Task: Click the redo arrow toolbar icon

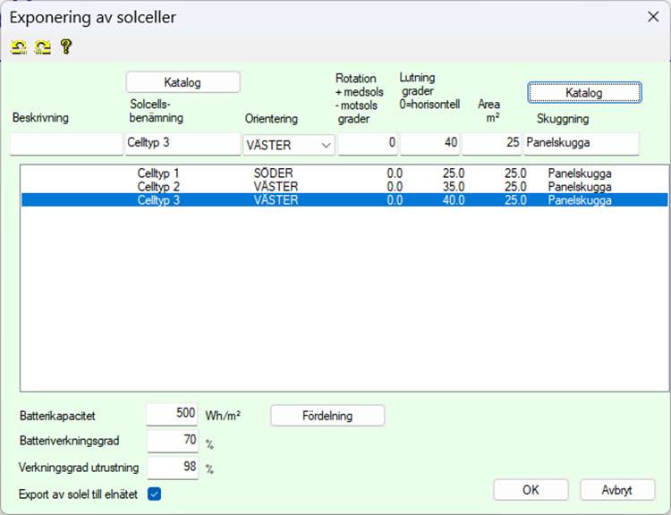Action: coord(42,47)
